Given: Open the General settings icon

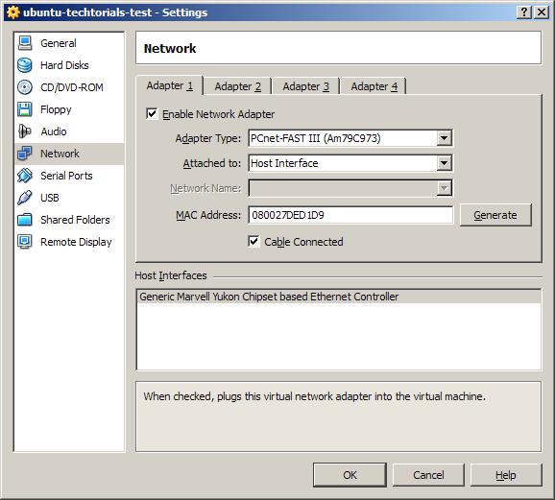Looking at the screenshot, I should coord(25,43).
